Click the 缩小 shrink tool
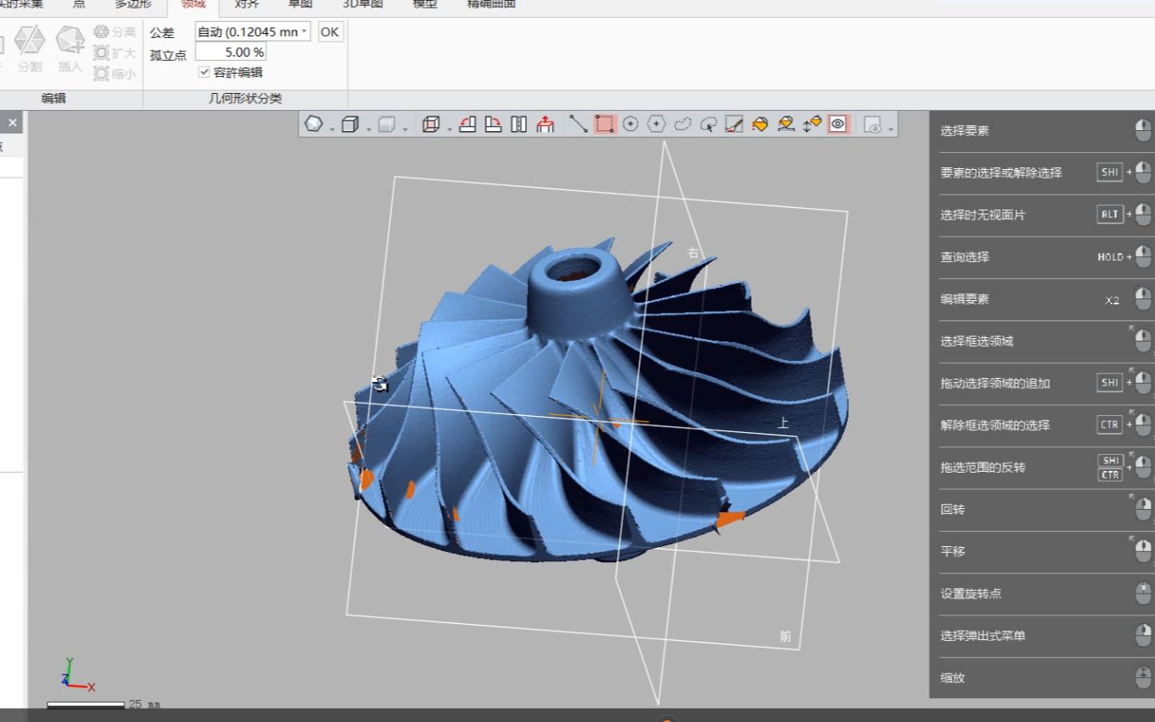The height and width of the screenshot is (722, 1155). [x=114, y=74]
